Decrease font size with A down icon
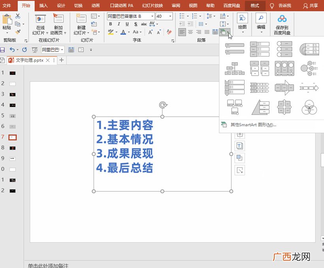The width and height of the screenshot is (324, 268). coord(158,32)
